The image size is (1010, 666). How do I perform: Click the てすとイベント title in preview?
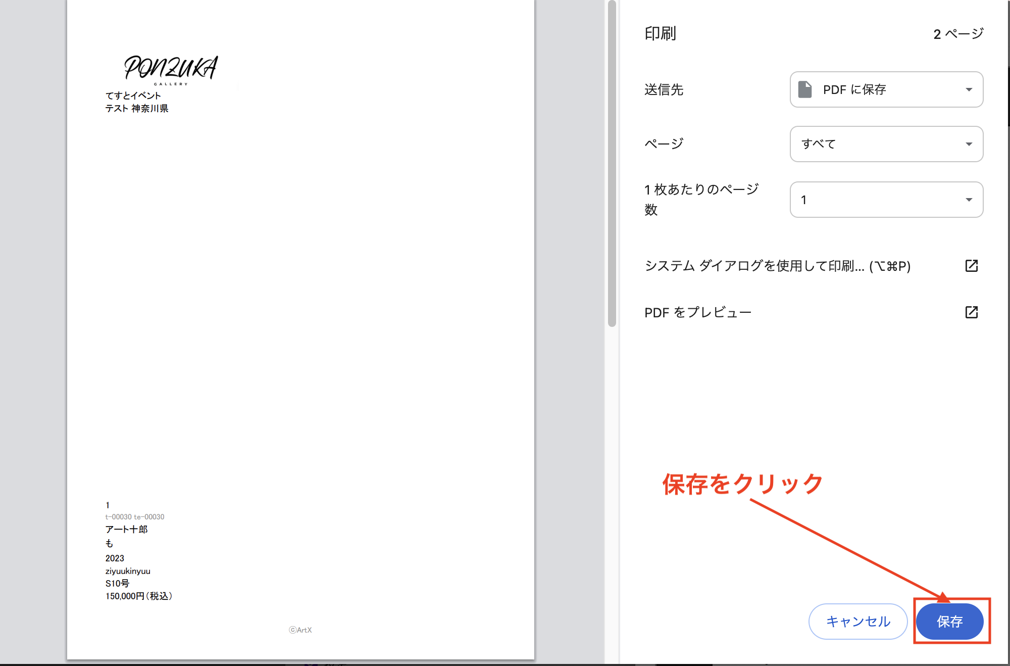[133, 96]
